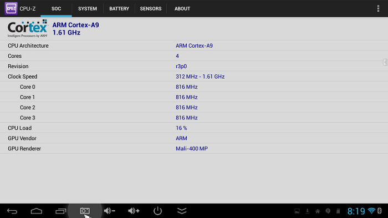Lower volume with speaker minus icon
This screenshot has height=218, width=388.
tap(109, 211)
